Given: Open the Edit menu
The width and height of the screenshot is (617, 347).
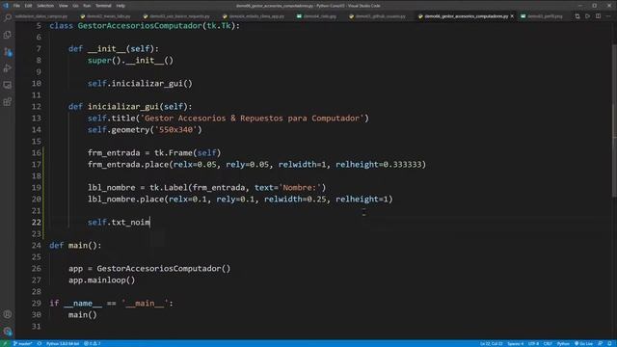Looking at the screenshot, I should point(28,6).
